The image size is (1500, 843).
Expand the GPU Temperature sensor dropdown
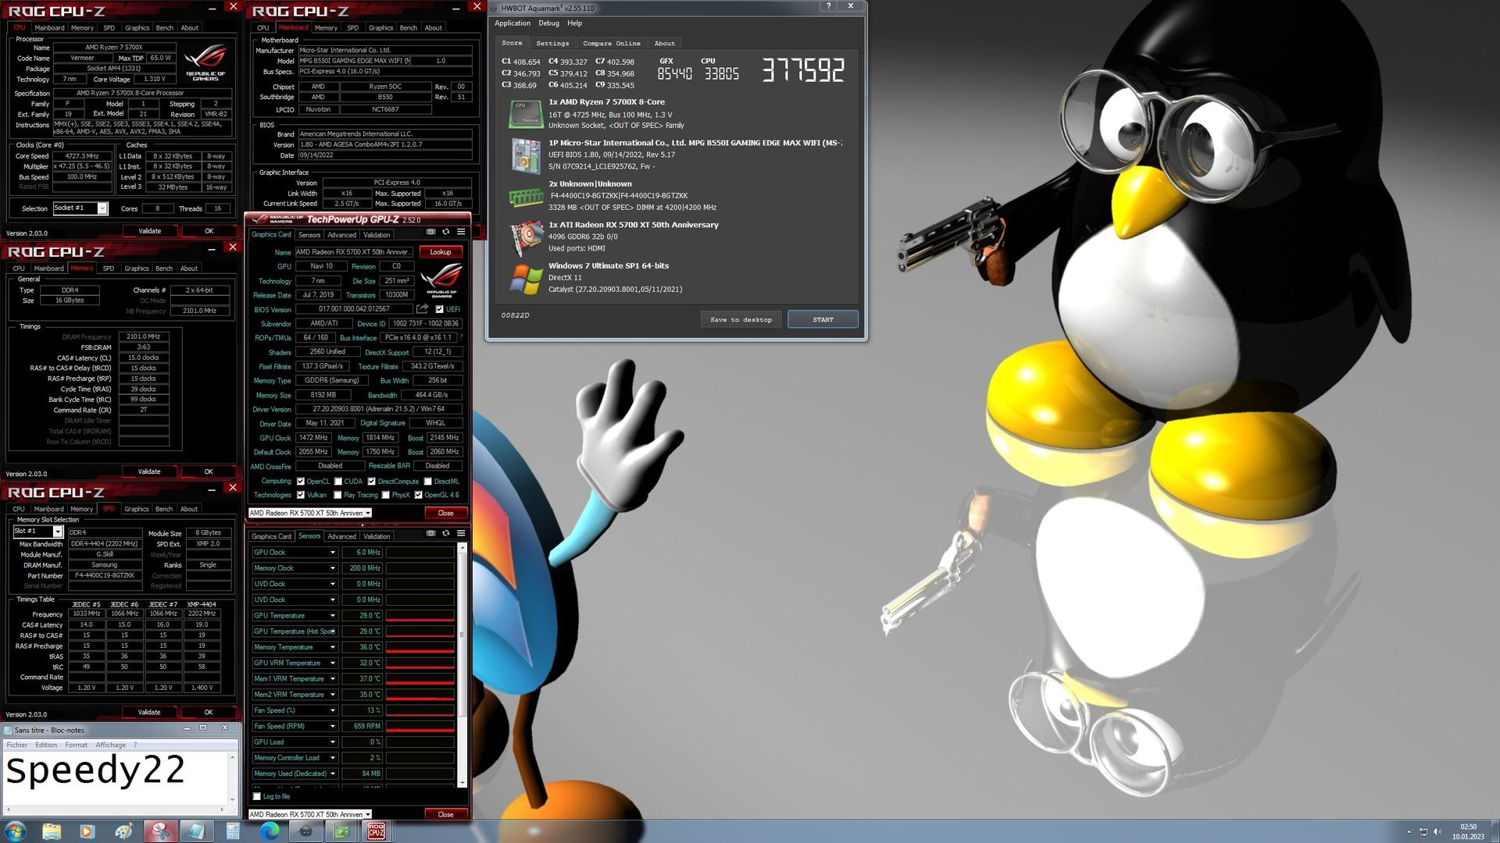[x=332, y=616]
